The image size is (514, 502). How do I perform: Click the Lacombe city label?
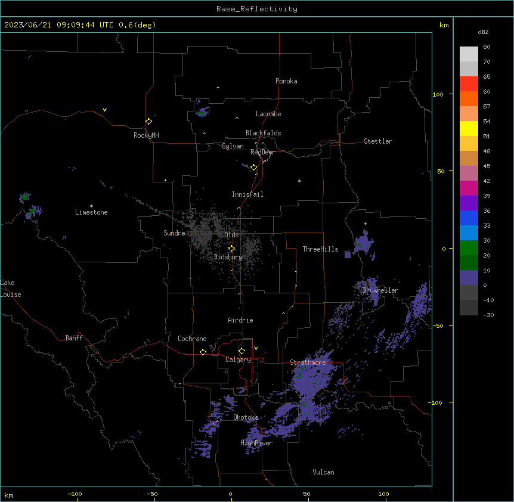[268, 114]
